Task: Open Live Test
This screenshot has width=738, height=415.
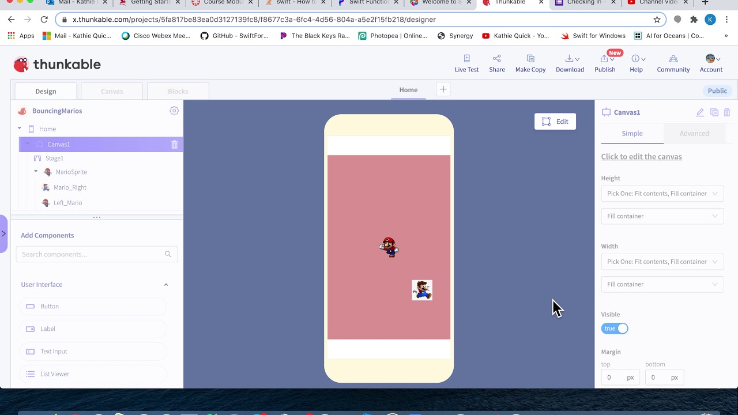Action: tap(466, 63)
